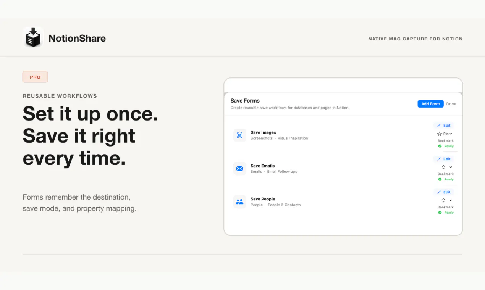Click green Ready checkmark for Save Emails
This screenshot has width=485, height=290.
440,179
